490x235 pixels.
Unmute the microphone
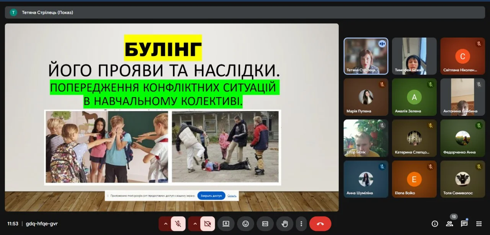point(178,223)
